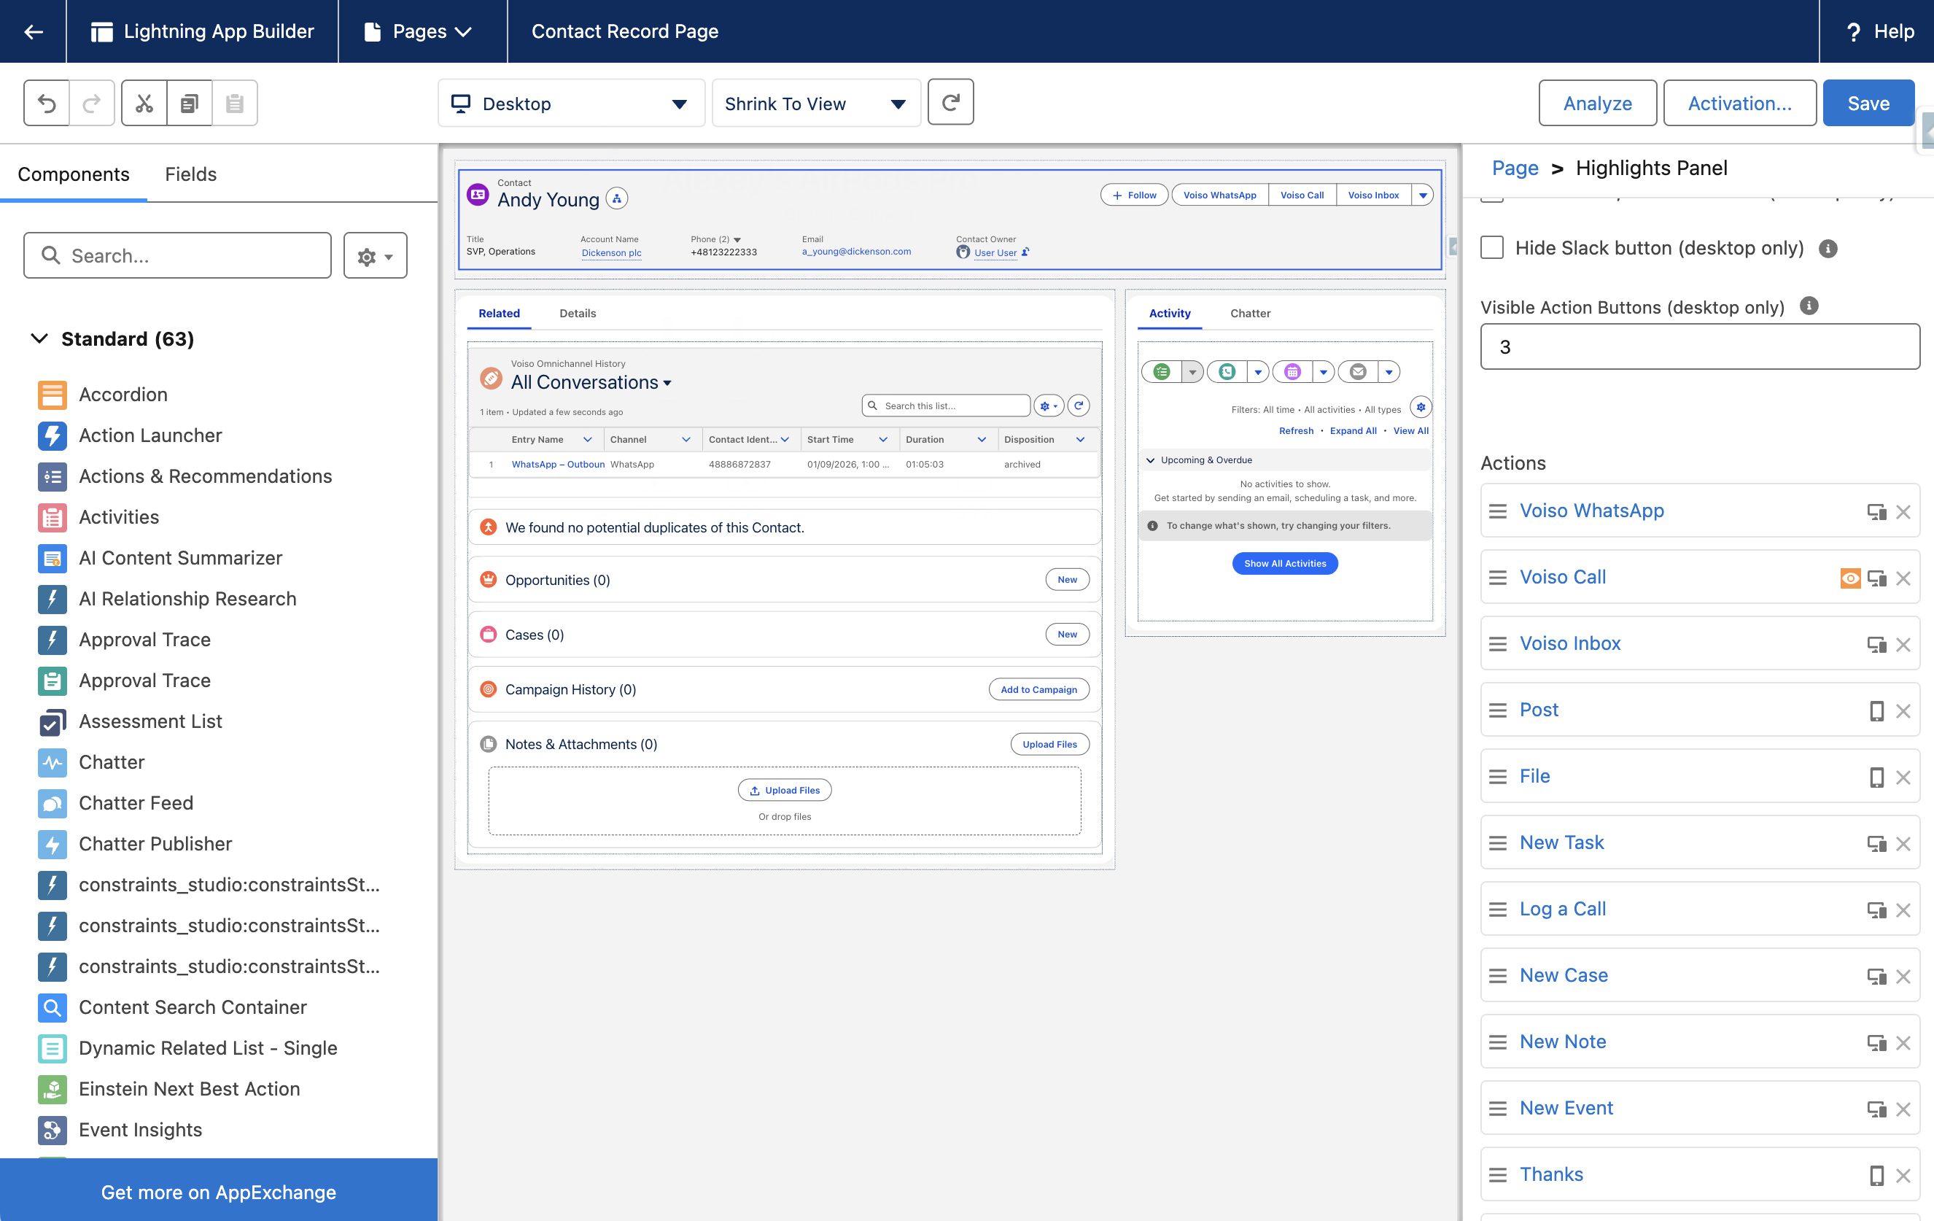Click the log a call activity icon
Viewport: 1934px width, 1221px height.
(x=1227, y=371)
